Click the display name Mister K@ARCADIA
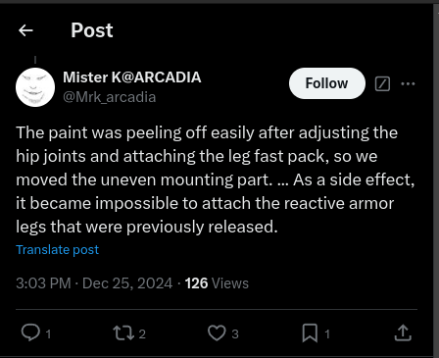The image size is (439, 358). tap(132, 77)
